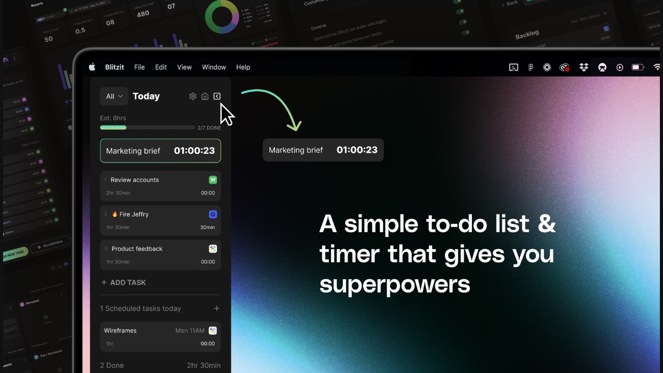663x373 pixels.
Task: Open the Apple menu
Action: [92, 67]
